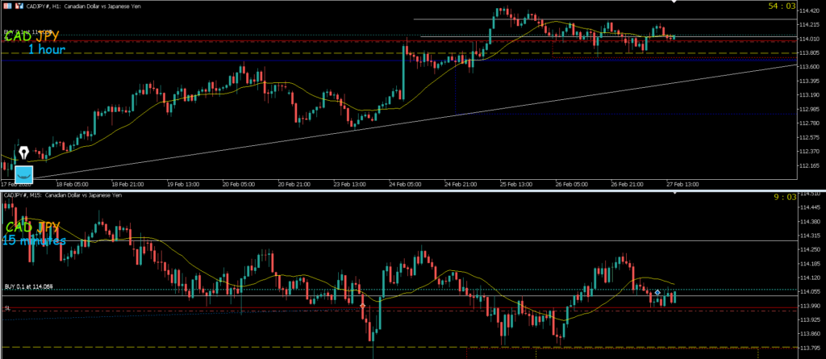Click the orange CAD JPY label on H1 chart

32,36
